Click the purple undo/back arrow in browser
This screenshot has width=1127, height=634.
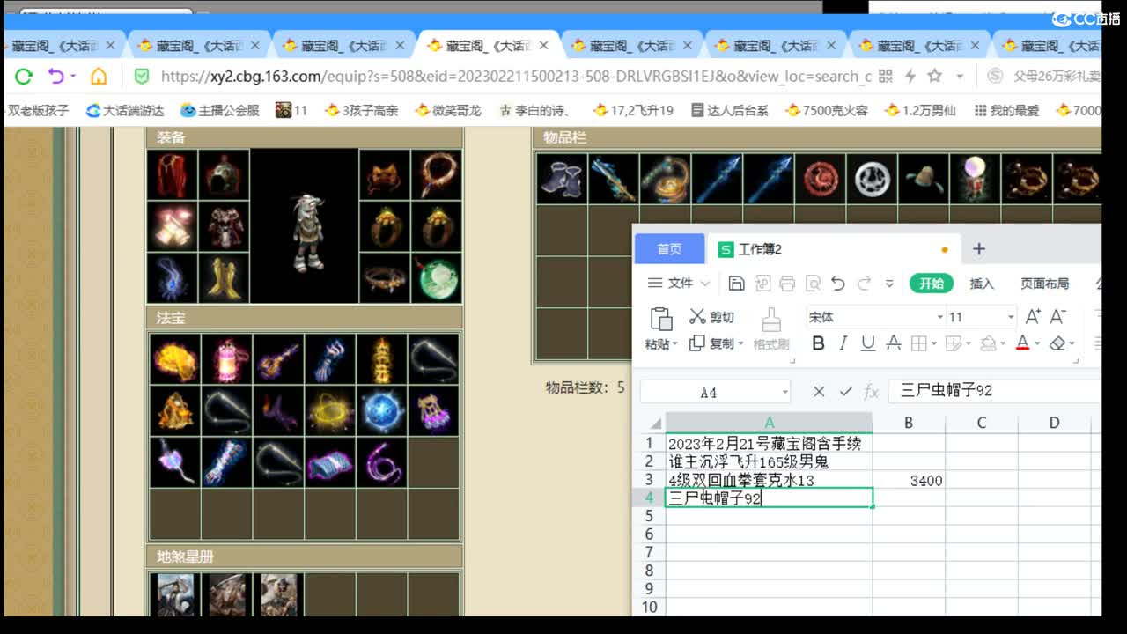pos(55,77)
